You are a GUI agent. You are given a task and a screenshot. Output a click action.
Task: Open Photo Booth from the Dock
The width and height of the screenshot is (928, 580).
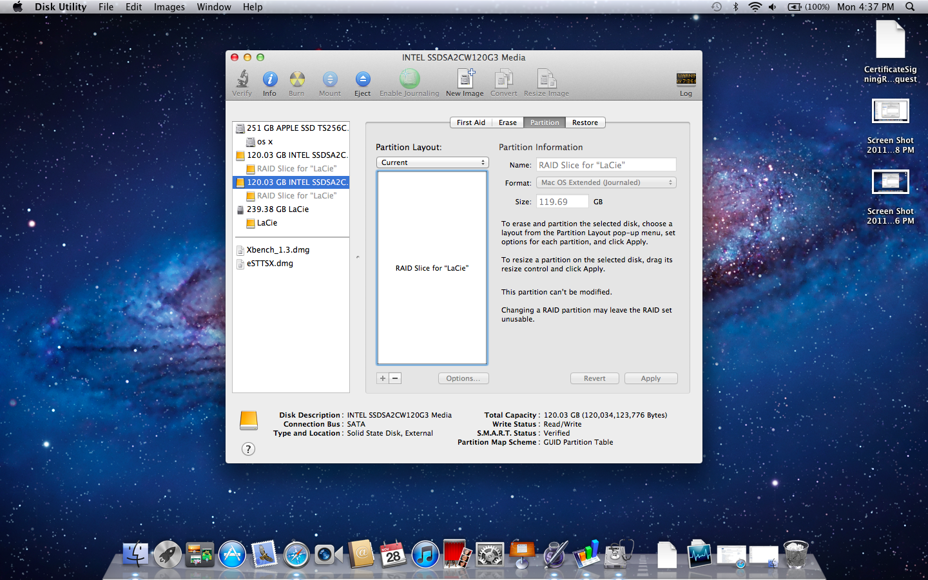click(458, 554)
